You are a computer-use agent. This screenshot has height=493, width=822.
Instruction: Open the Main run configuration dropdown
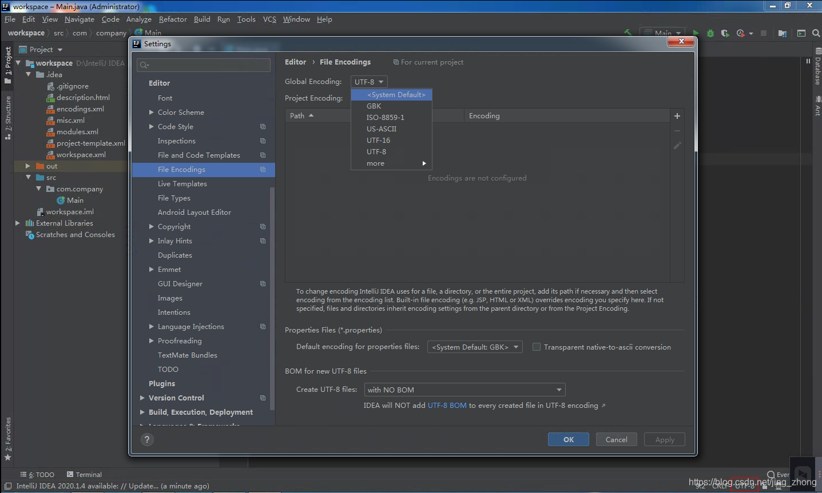[662, 33]
